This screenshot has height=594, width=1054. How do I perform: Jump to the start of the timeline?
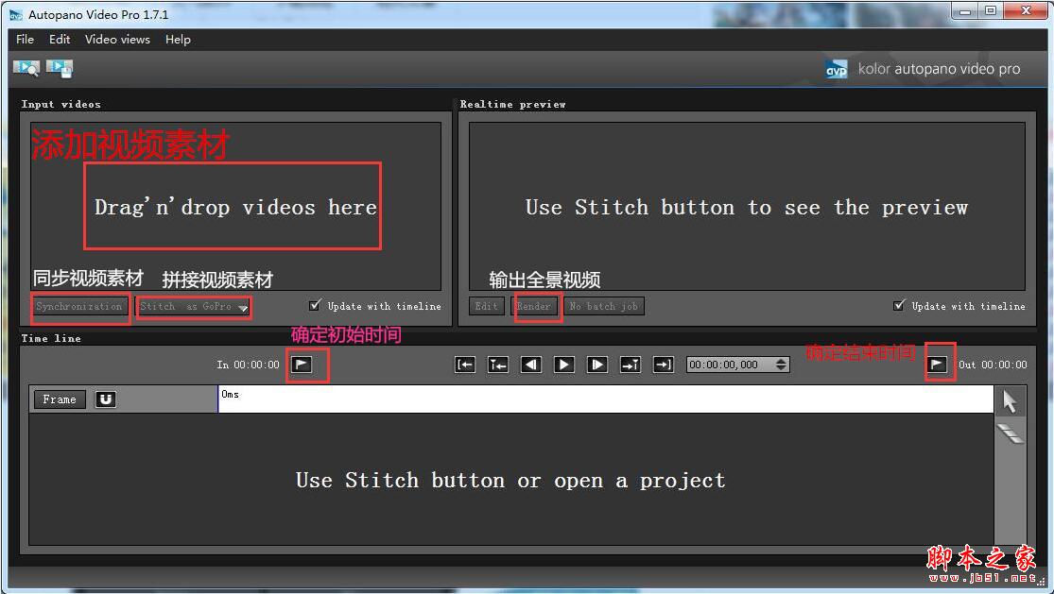[465, 365]
